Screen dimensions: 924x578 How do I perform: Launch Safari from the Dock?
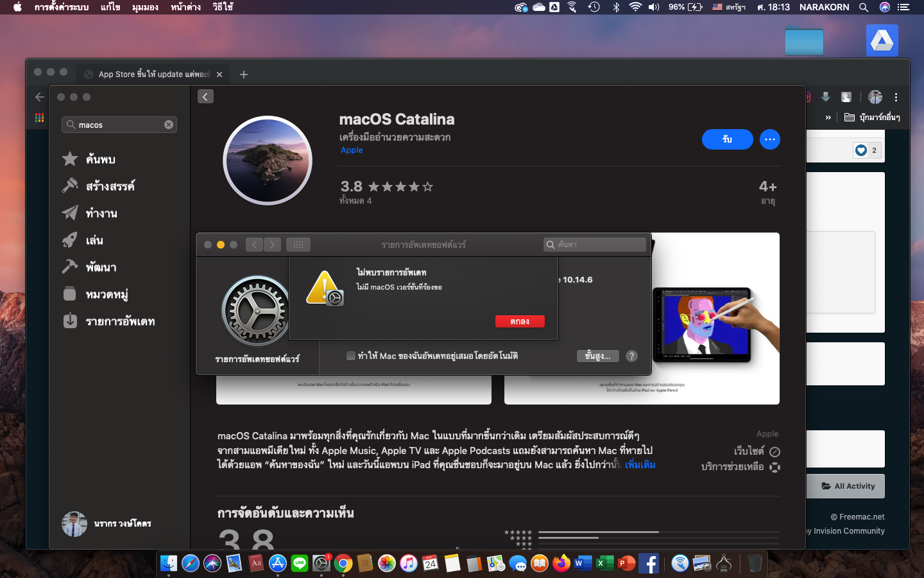click(x=191, y=563)
